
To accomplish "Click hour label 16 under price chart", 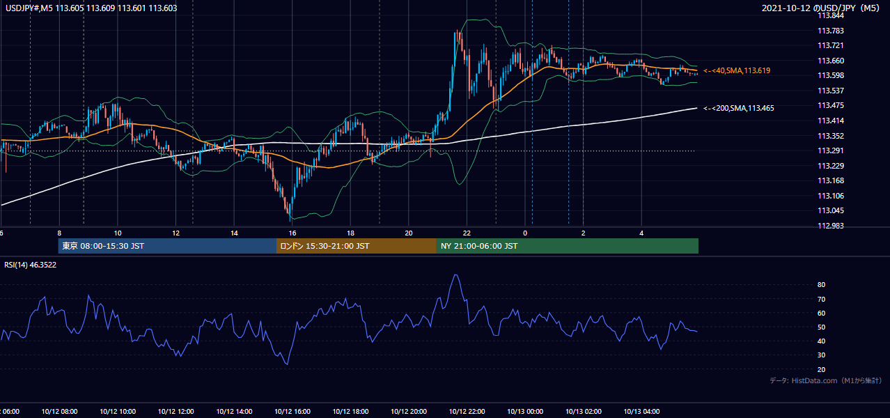I will point(292,233).
